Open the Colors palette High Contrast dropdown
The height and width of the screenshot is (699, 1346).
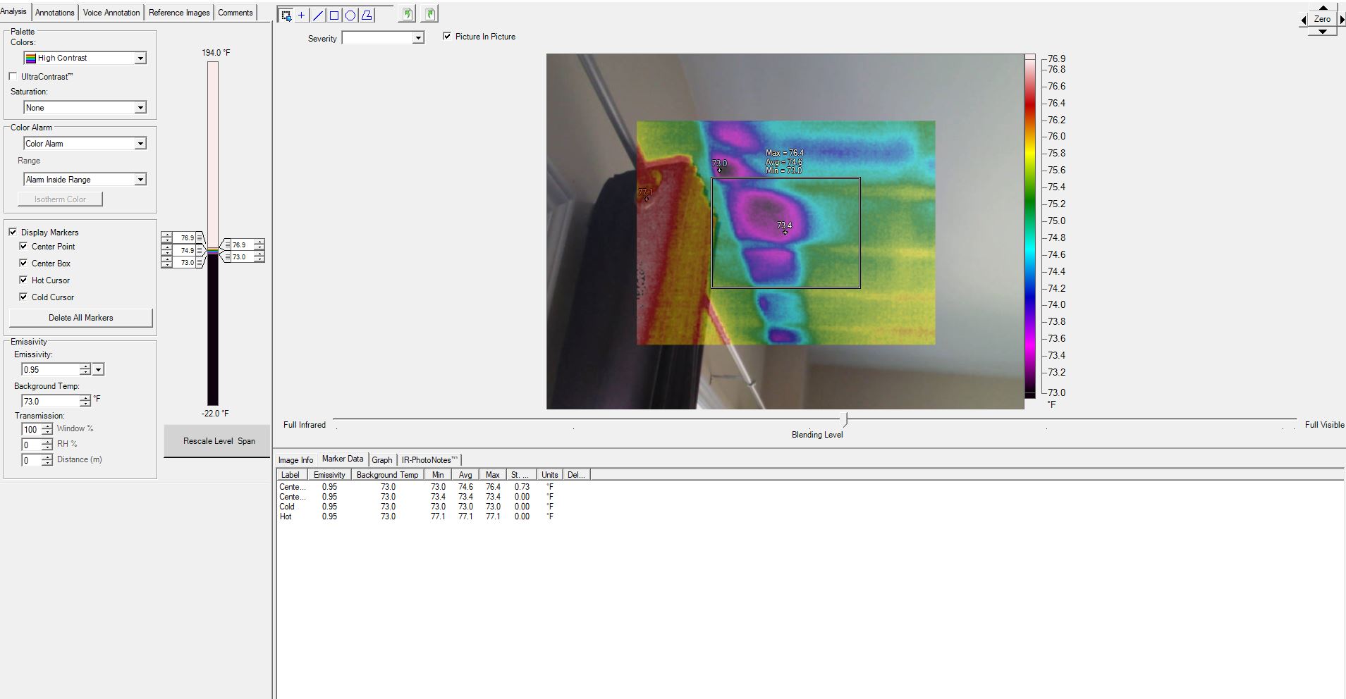85,58
